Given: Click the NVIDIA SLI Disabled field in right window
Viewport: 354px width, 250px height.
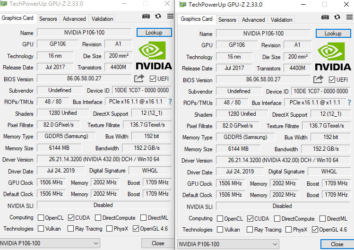Looking at the screenshot, I should (x=283, y=206).
